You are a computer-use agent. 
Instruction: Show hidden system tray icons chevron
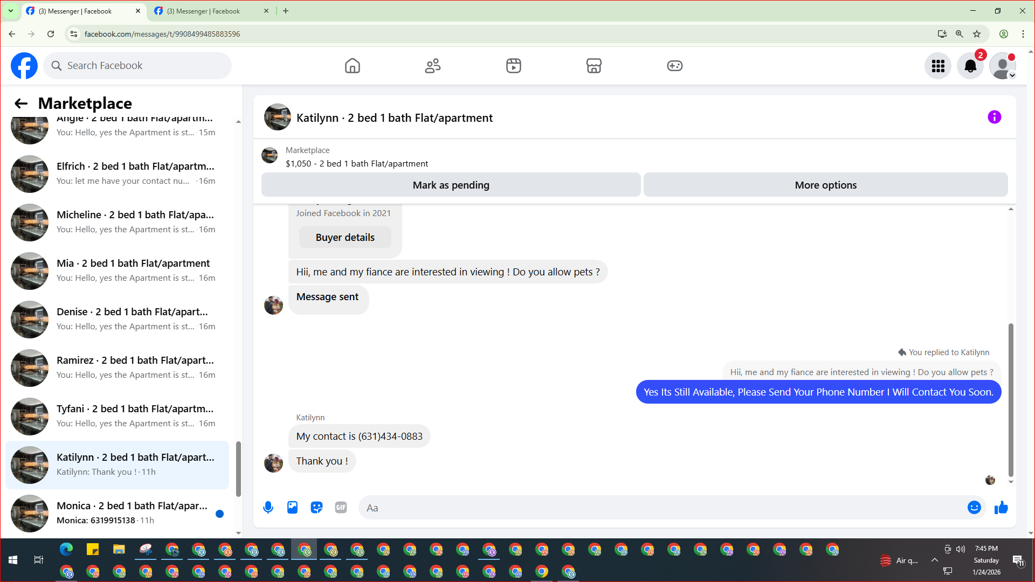point(934,560)
